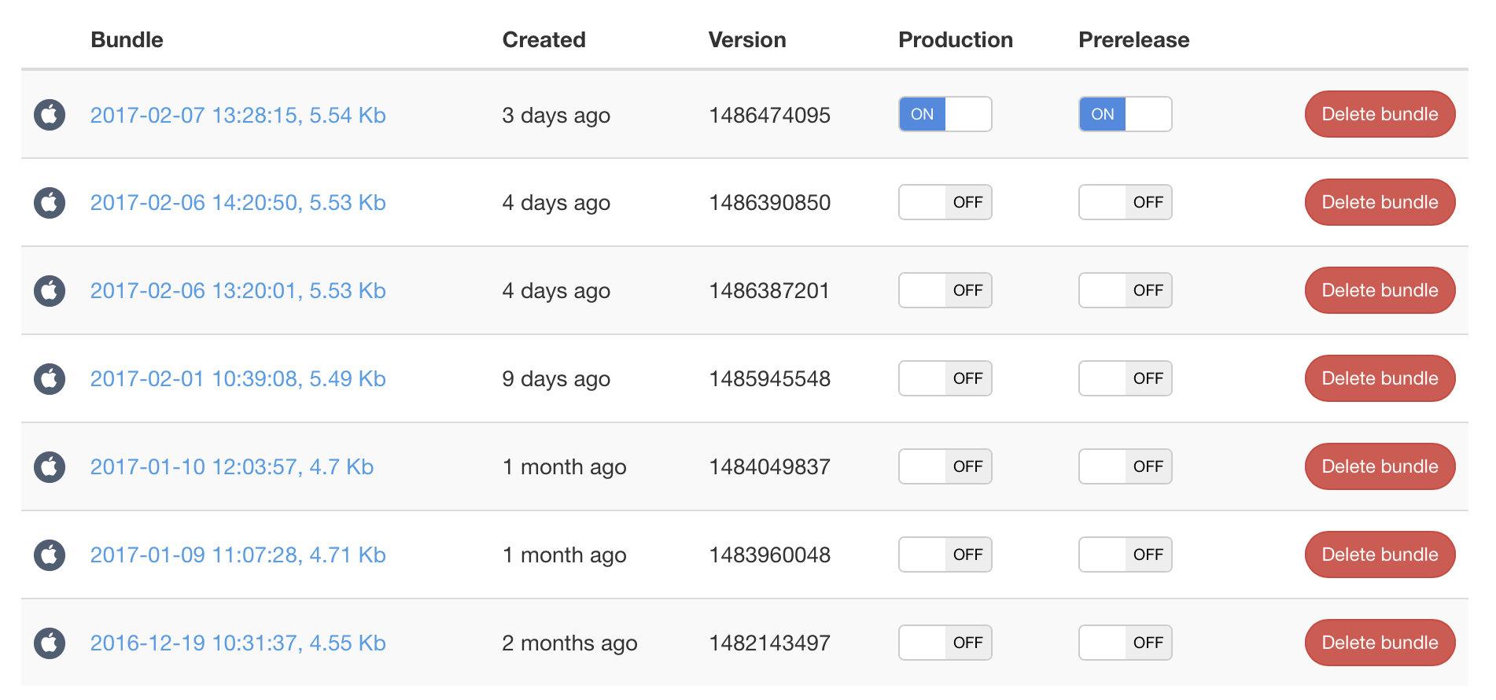Click the Created column header
The width and height of the screenshot is (1496, 700).
click(543, 40)
